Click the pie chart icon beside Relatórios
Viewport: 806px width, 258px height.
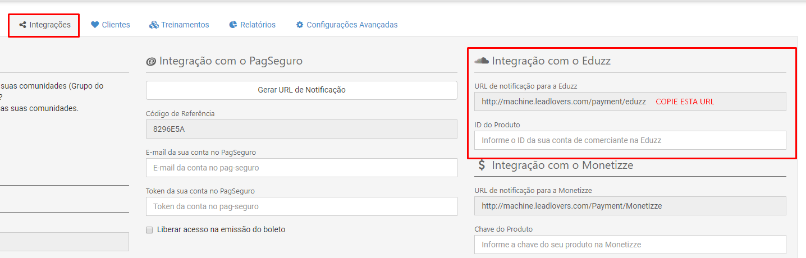tap(233, 25)
